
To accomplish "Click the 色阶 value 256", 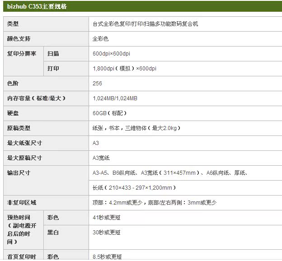I will pyautogui.click(x=97, y=84).
